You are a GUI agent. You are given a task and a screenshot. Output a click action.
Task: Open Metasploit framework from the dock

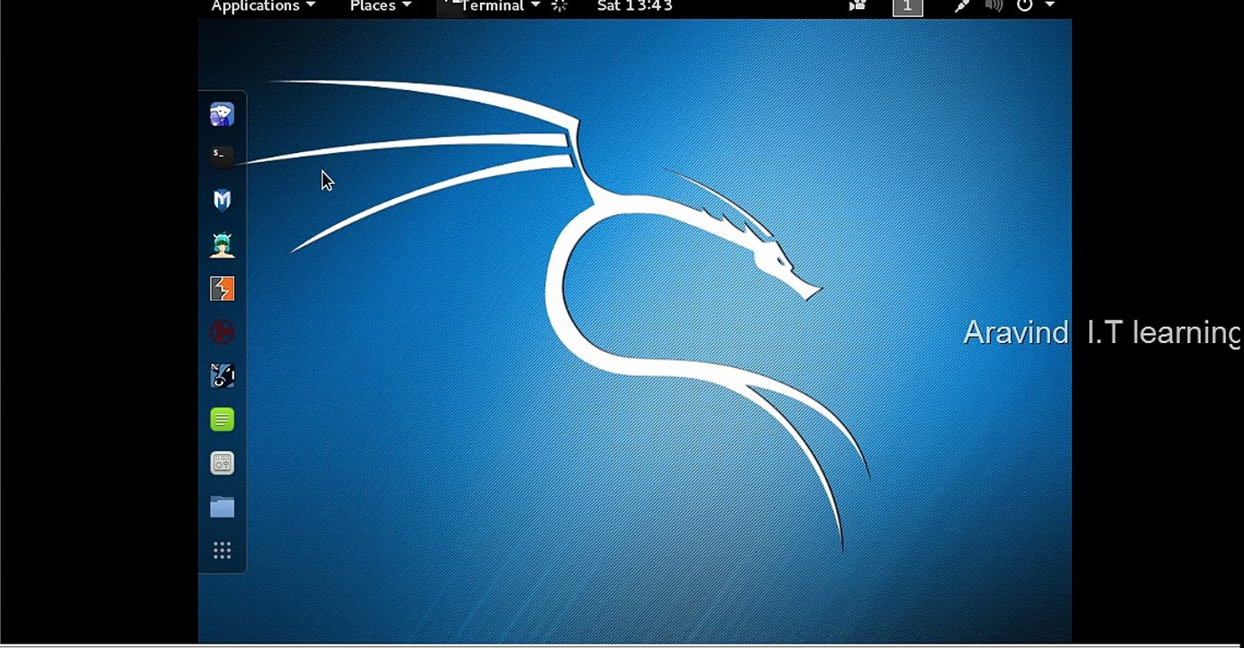click(222, 200)
